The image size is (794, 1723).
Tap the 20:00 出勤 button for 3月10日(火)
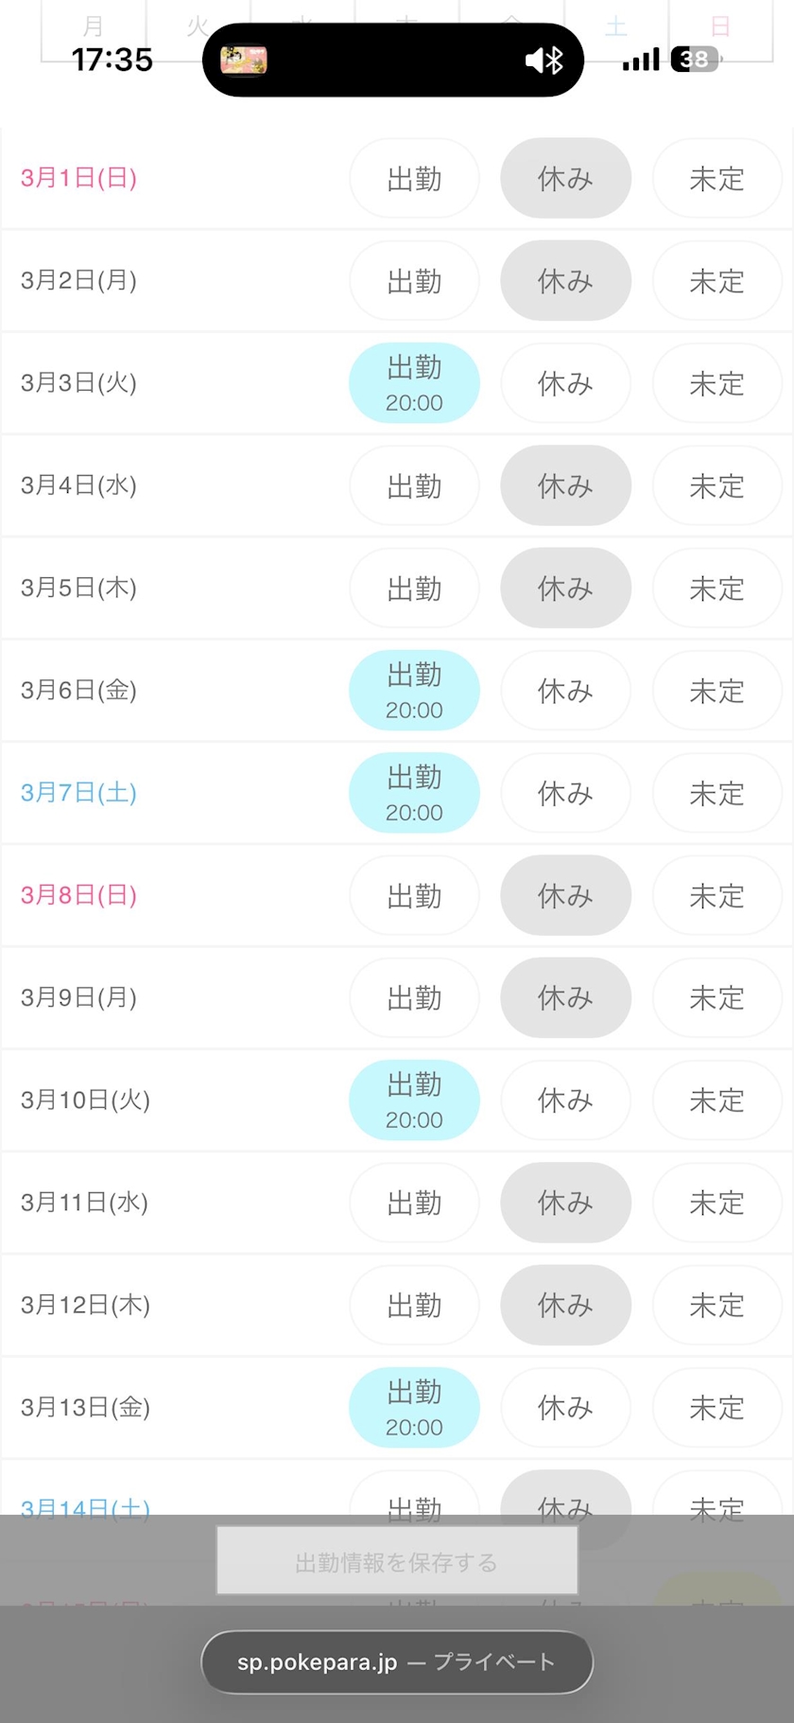tap(414, 1100)
